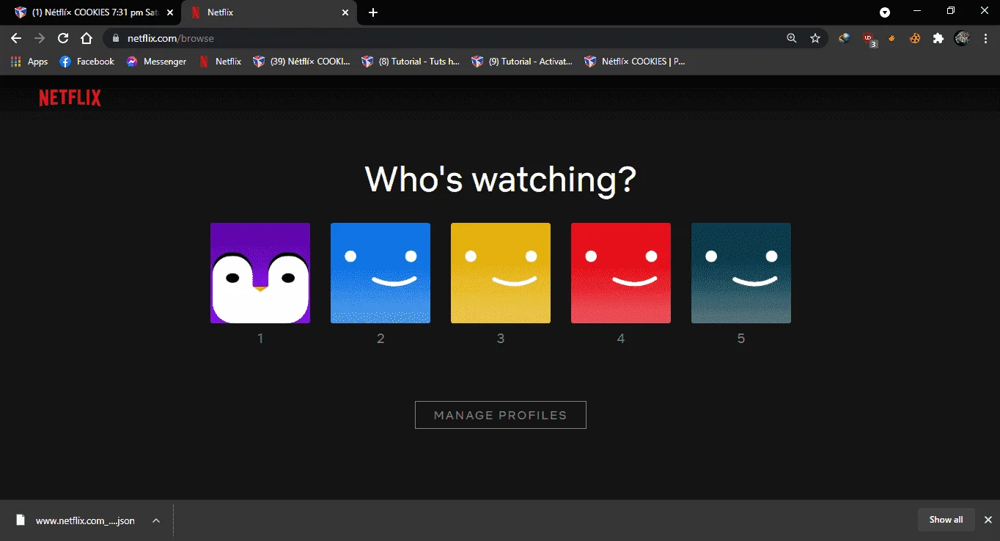This screenshot has height=541, width=1000.
Task: View site info via the padlock icon
Action: click(x=116, y=38)
